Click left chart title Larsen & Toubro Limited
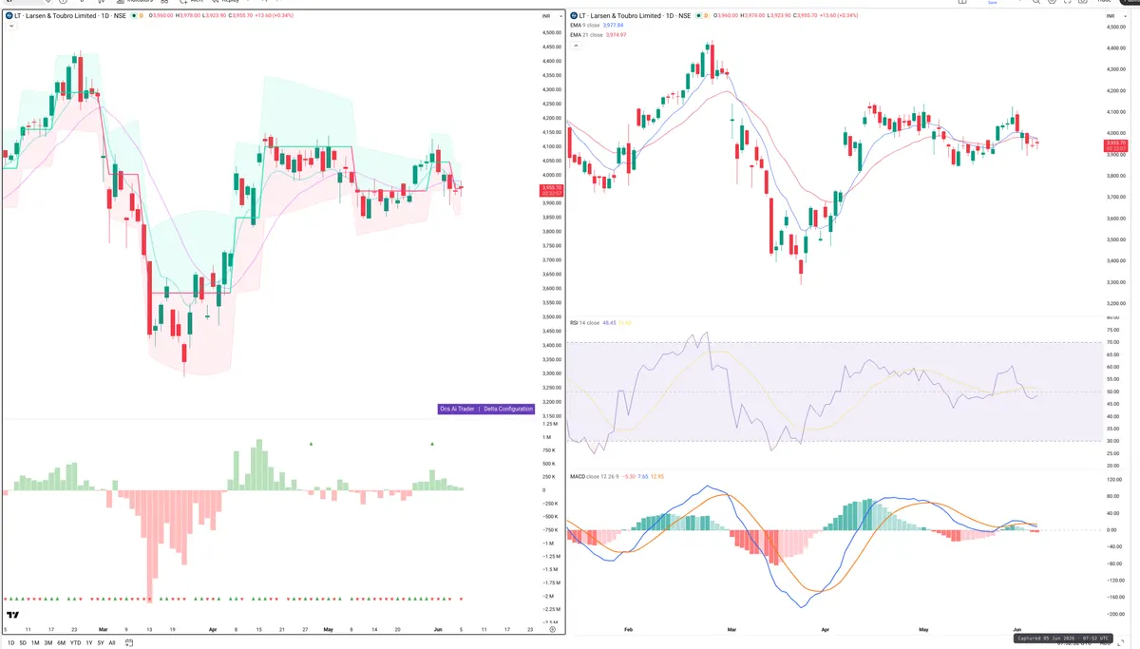 tap(60, 16)
